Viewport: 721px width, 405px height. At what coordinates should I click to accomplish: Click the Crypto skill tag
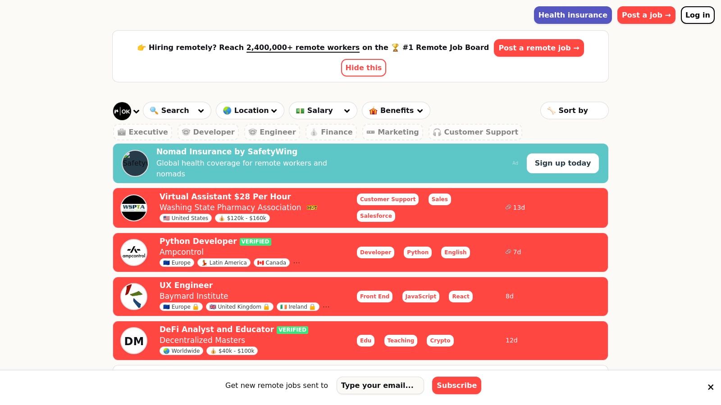coord(440,341)
